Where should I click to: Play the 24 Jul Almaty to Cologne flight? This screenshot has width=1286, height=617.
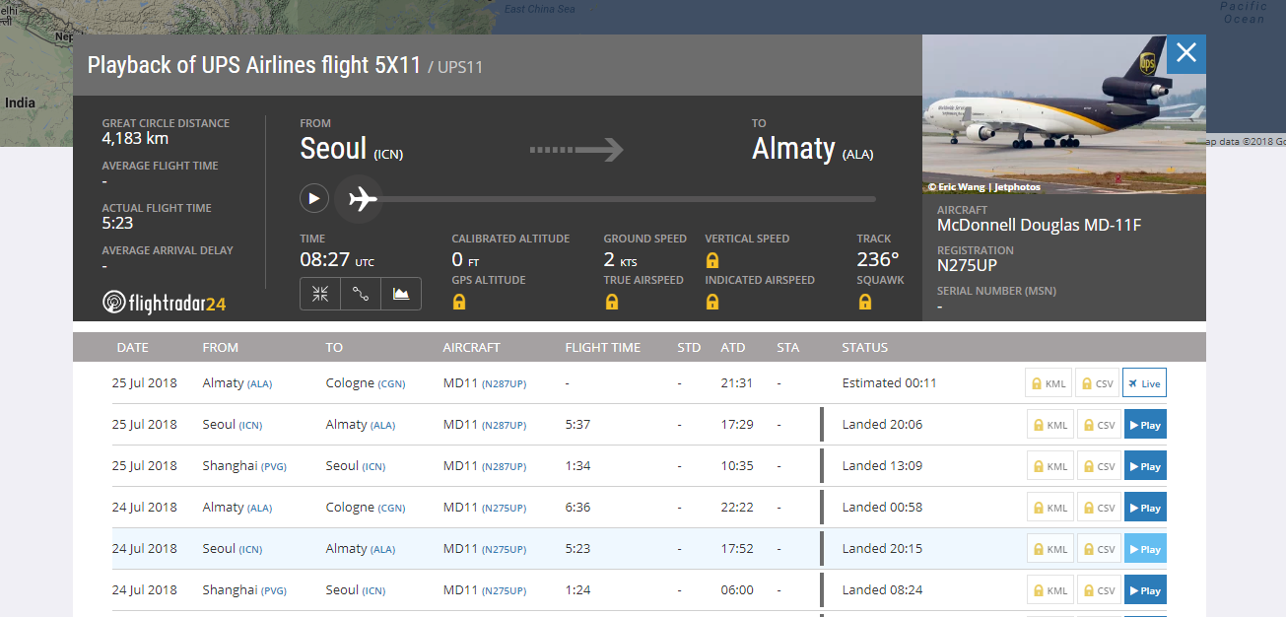point(1145,508)
